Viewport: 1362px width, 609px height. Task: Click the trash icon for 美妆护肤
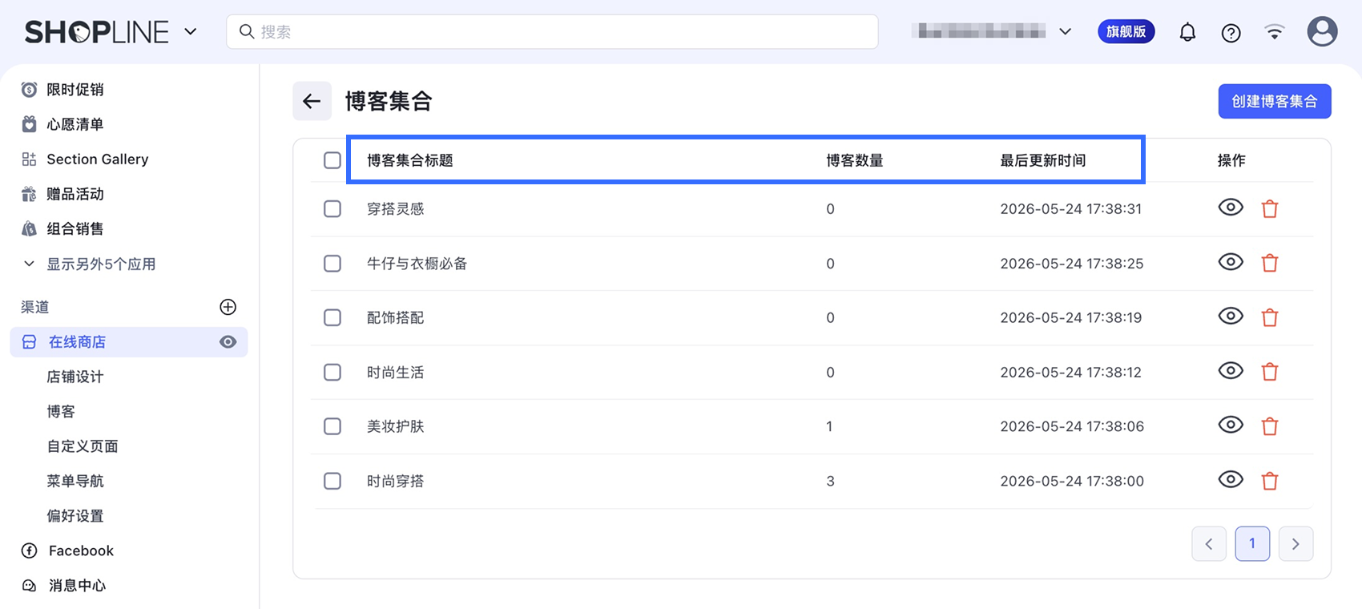1270,426
